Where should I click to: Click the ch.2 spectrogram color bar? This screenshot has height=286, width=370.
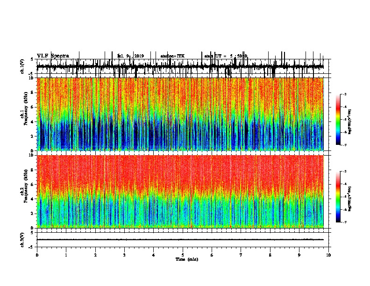pyautogui.click(x=338, y=197)
